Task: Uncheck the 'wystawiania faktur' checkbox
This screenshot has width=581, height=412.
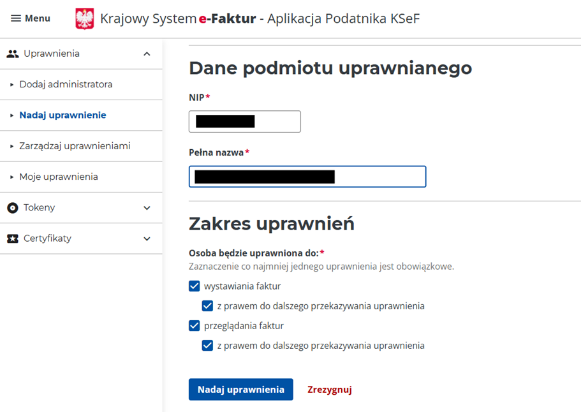Action: 195,286
